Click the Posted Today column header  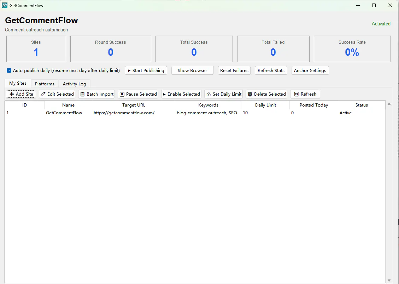click(x=314, y=105)
